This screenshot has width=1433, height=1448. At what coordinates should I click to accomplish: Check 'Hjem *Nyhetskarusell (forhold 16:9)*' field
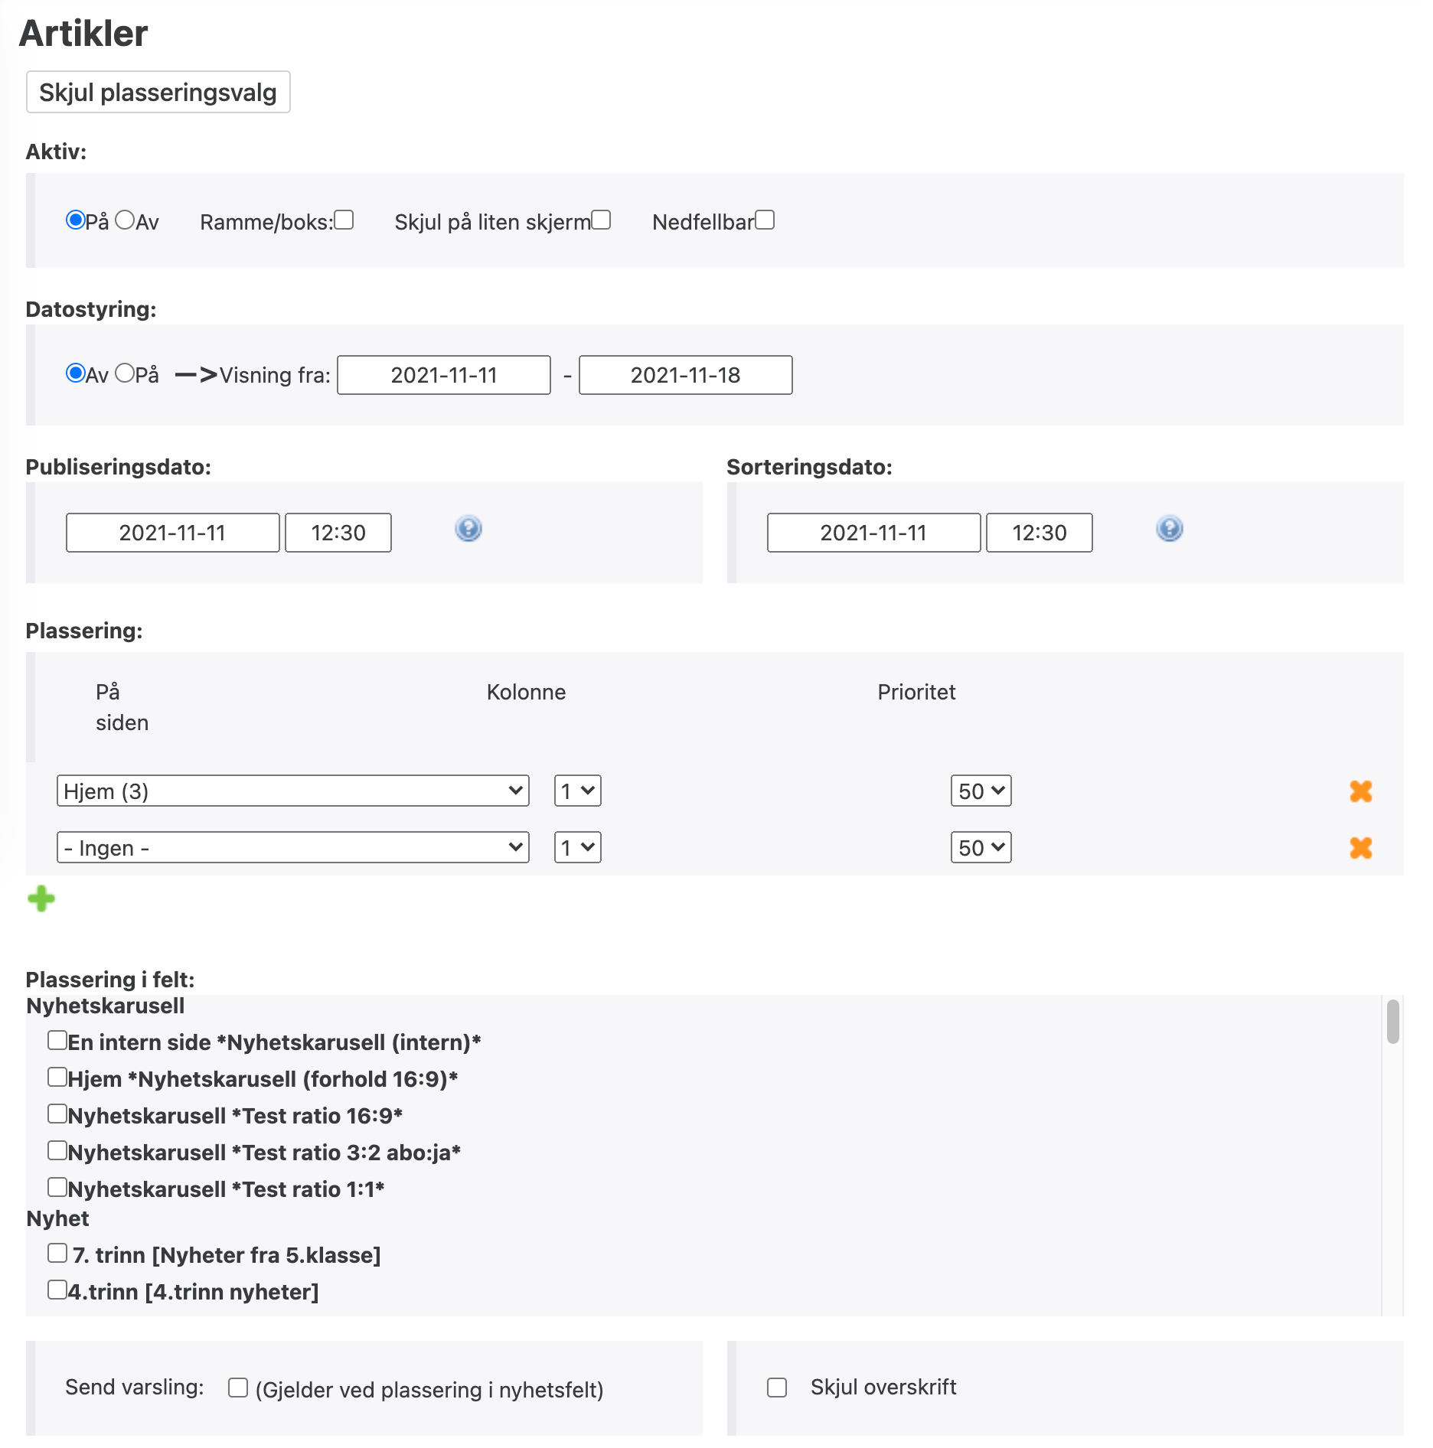click(57, 1078)
